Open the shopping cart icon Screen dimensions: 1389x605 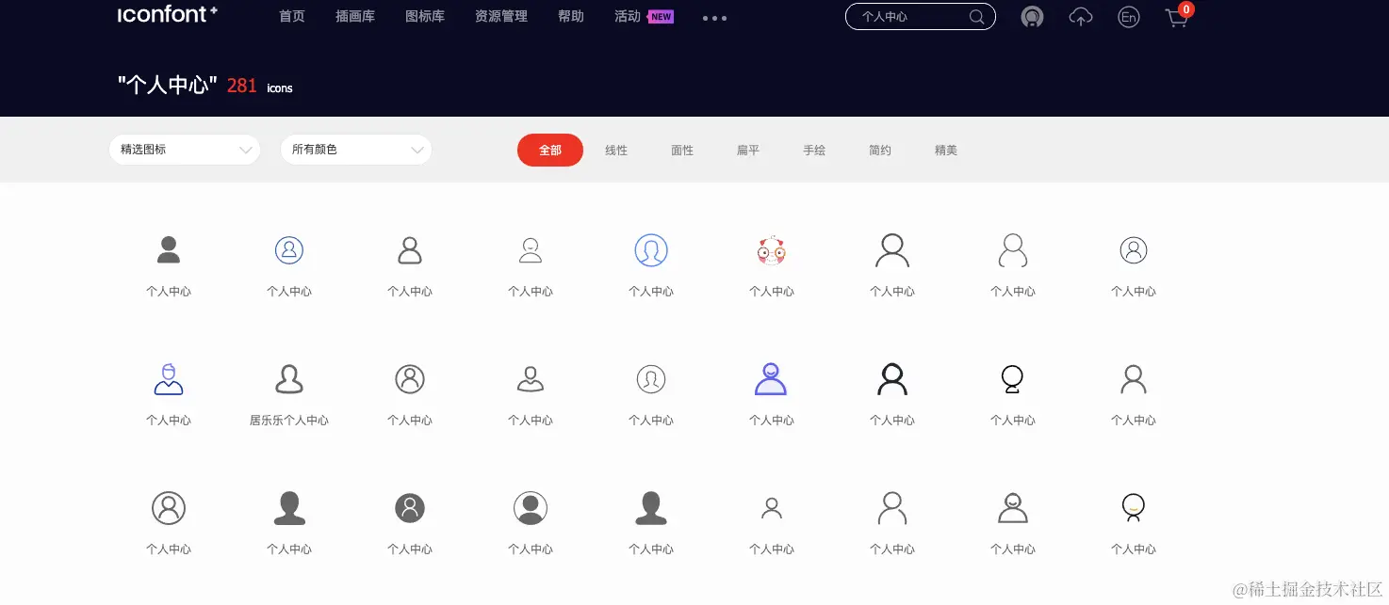(x=1176, y=19)
